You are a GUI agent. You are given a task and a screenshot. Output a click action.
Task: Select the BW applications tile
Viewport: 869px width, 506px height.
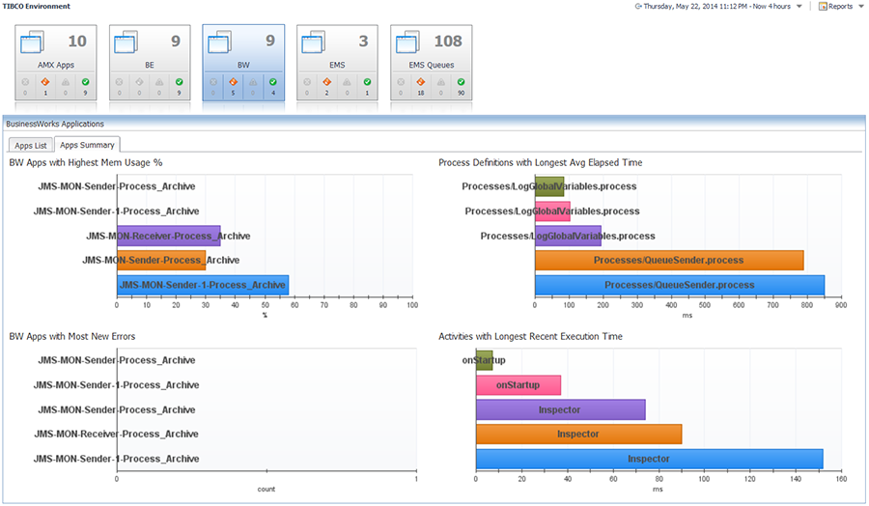click(243, 62)
